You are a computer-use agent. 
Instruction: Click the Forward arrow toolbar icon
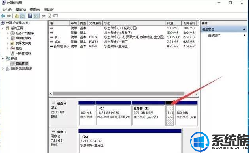click(9, 16)
